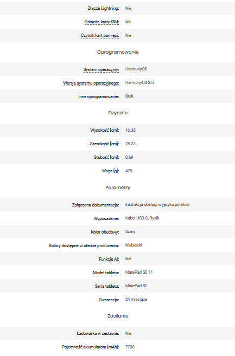Click the Kabel USB-C, Rysik value
Image resolution: width=235 pixels, height=356 pixels.
tap(142, 218)
